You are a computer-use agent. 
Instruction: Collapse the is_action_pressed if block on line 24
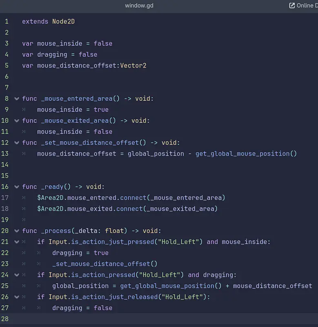17,275
